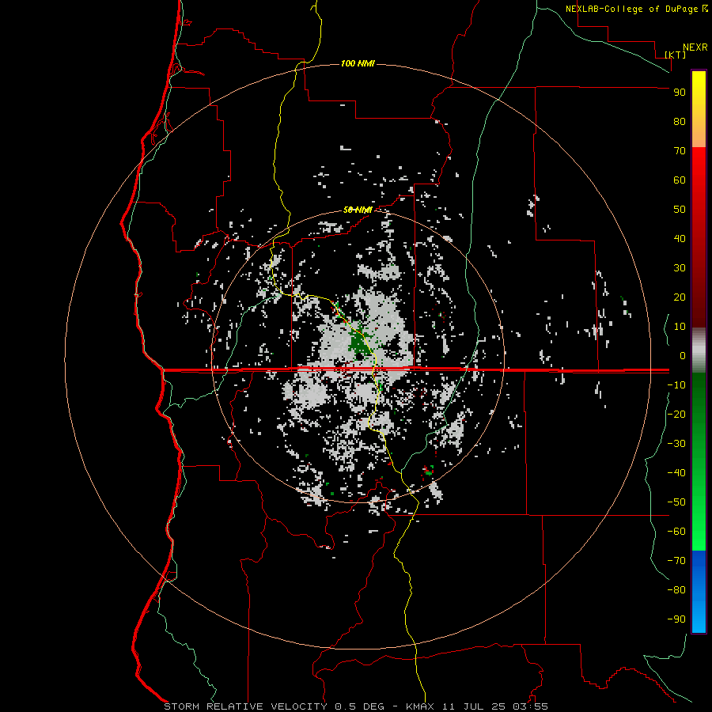Click the gray zero-velocity color bar segment

(x=699, y=350)
